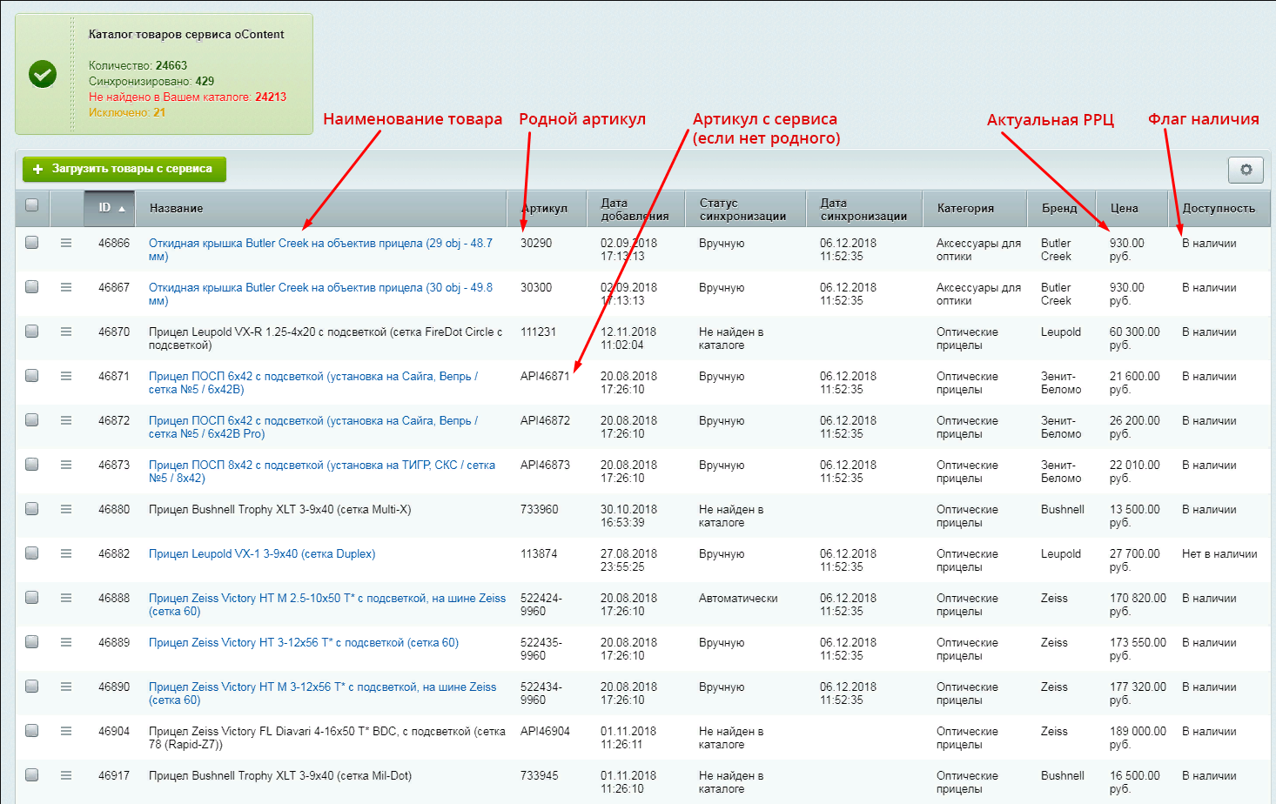Check the box for row 46871
1276x804 pixels.
(x=32, y=375)
